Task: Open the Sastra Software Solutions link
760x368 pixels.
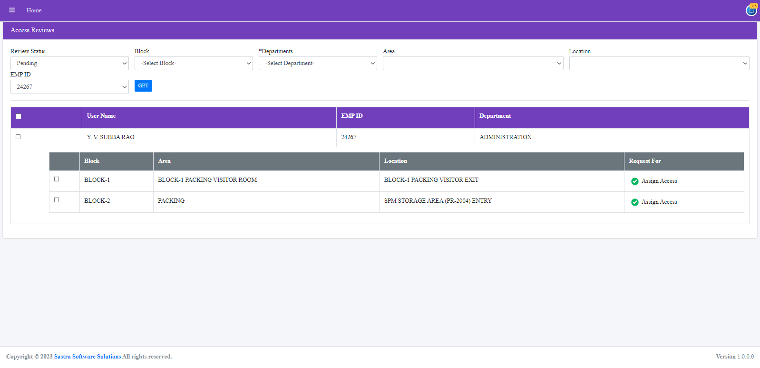Action: point(88,357)
